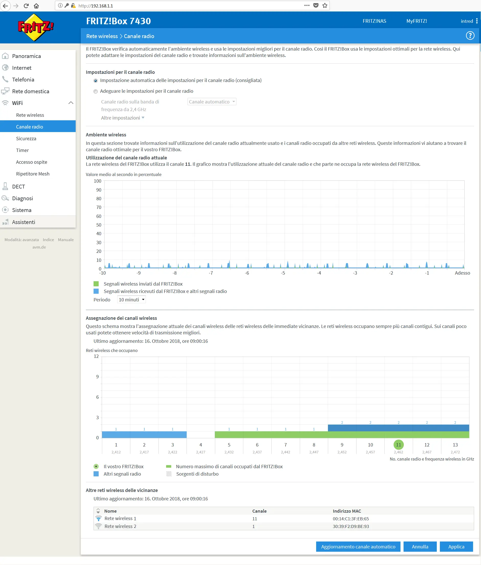Click the blue Altri segnali radio swatch

click(x=96, y=474)
